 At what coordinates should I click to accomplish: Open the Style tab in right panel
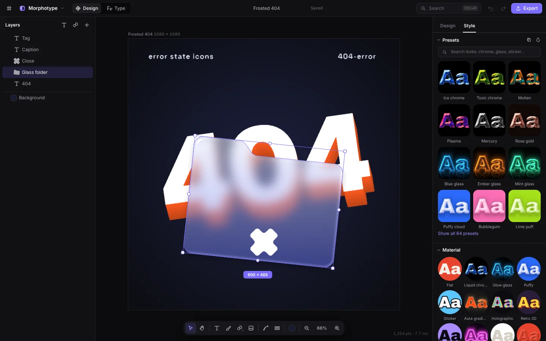coord(469,26)
